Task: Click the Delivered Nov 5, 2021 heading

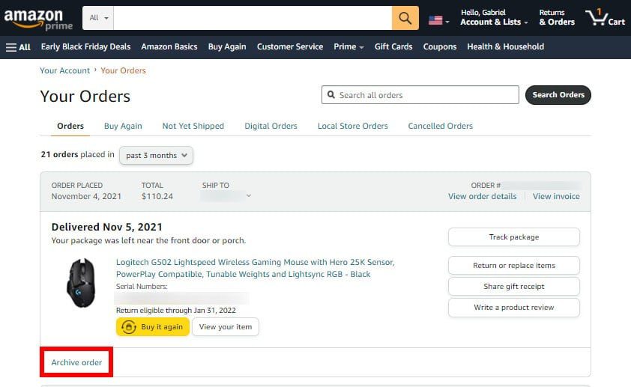Action: pos(106,227)
